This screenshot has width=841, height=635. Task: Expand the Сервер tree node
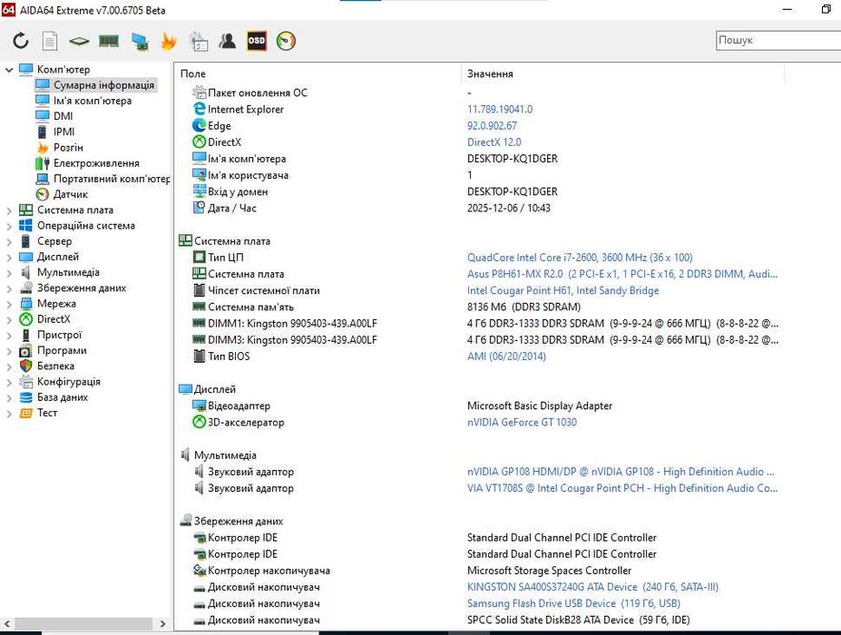click(x=9, y=241)
